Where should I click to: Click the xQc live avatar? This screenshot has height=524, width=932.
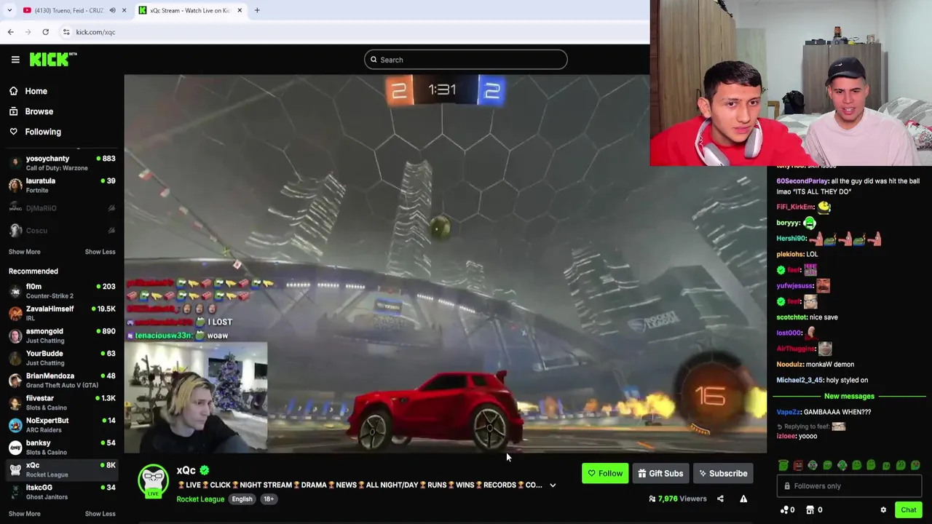(x=154, y=481)
